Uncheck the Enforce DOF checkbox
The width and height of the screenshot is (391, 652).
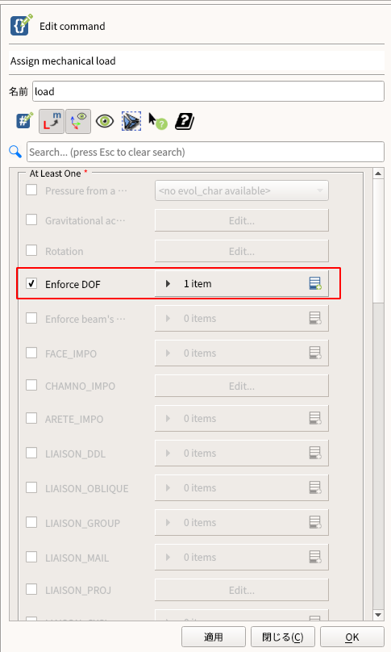(31, 283)
